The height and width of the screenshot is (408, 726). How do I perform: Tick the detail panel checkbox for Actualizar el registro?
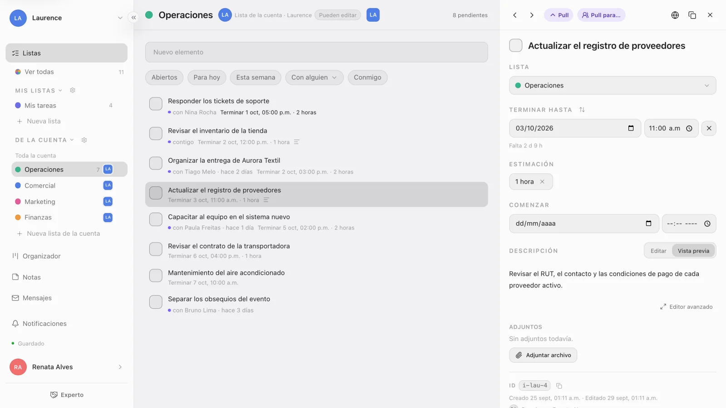click(515, 45)
